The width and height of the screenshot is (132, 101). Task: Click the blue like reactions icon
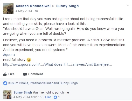pos(5,83)
